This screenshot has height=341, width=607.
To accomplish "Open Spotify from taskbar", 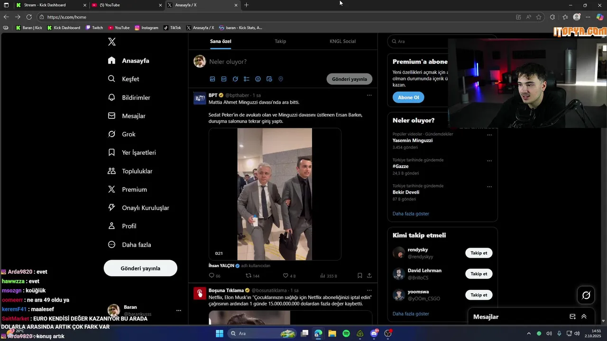I will [346, 333].
